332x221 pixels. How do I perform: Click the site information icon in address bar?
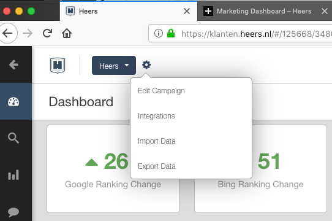159,33
